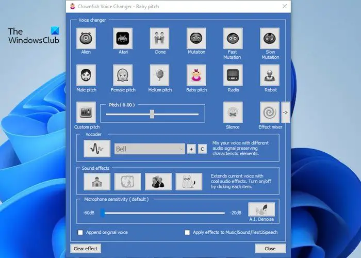
Task: Click the Clear effect button
Action: click(x=86, y=249)
